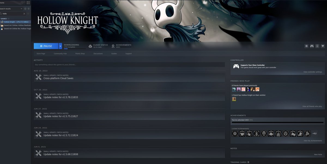Pause the Hollow Knight download
The image size is (327, 164).
pyautogui.click(x=46, y=46)
